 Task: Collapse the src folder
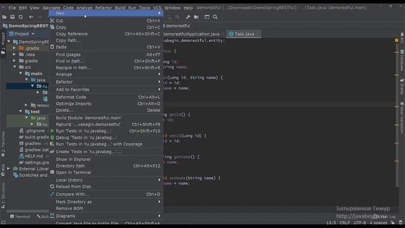tap(15, 67)
